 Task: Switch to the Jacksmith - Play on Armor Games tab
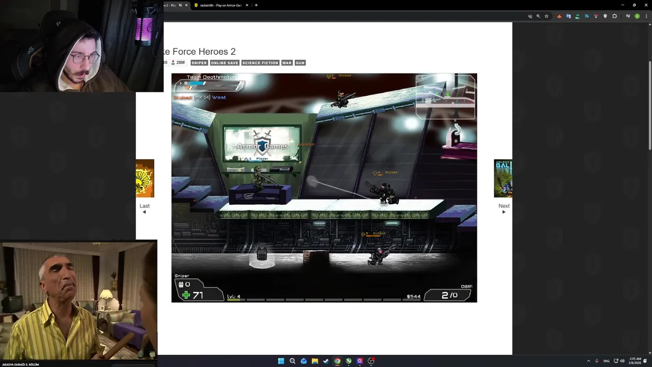tap(220, 5)
